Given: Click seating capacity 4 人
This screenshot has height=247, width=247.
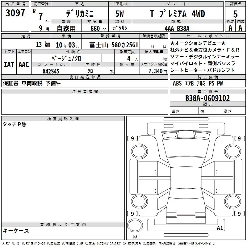Looking at the screenshot, I should pos(133,59).
